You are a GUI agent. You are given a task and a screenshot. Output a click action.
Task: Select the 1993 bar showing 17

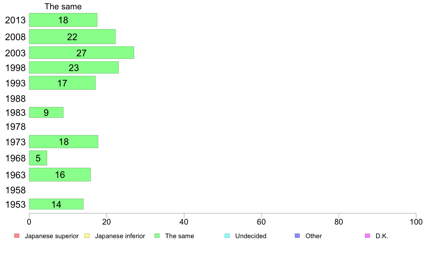point(62,82)
